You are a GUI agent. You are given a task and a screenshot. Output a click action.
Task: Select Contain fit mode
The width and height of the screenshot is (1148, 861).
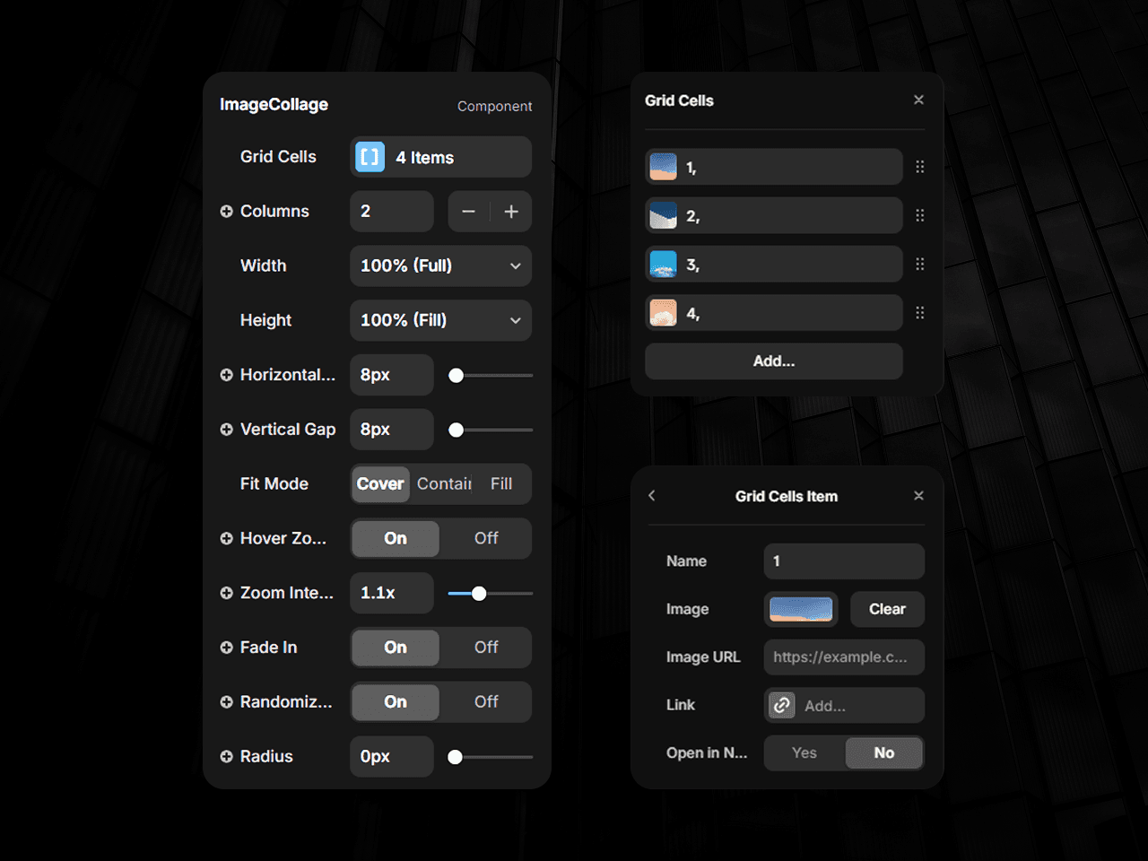tap(444, 484)
